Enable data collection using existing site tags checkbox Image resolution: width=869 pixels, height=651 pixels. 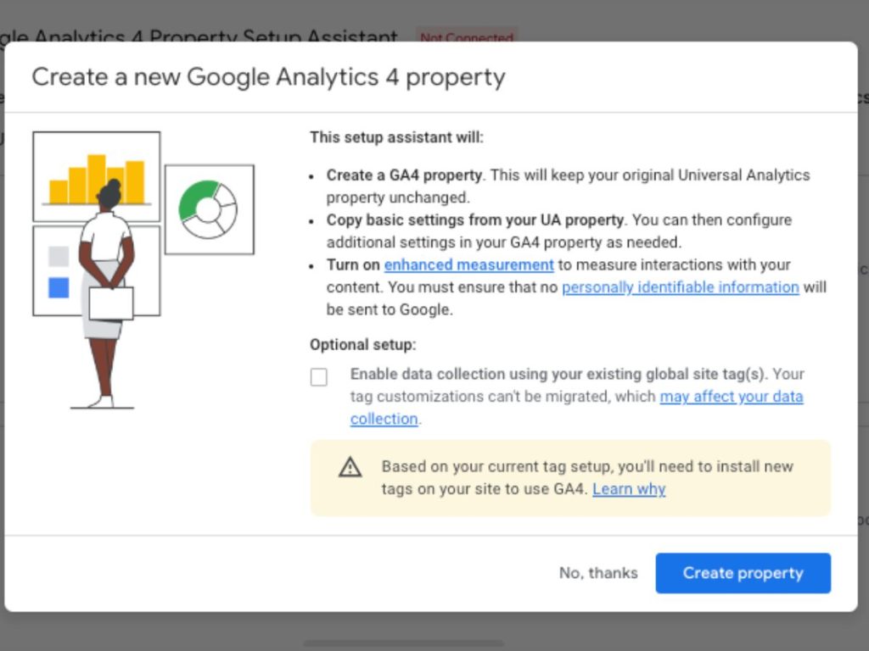pyautogui.click(x=319, y=377)
